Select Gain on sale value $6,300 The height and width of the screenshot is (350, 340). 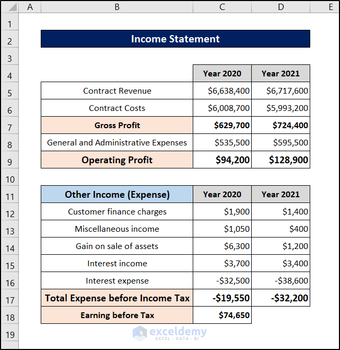coord(222,246)
